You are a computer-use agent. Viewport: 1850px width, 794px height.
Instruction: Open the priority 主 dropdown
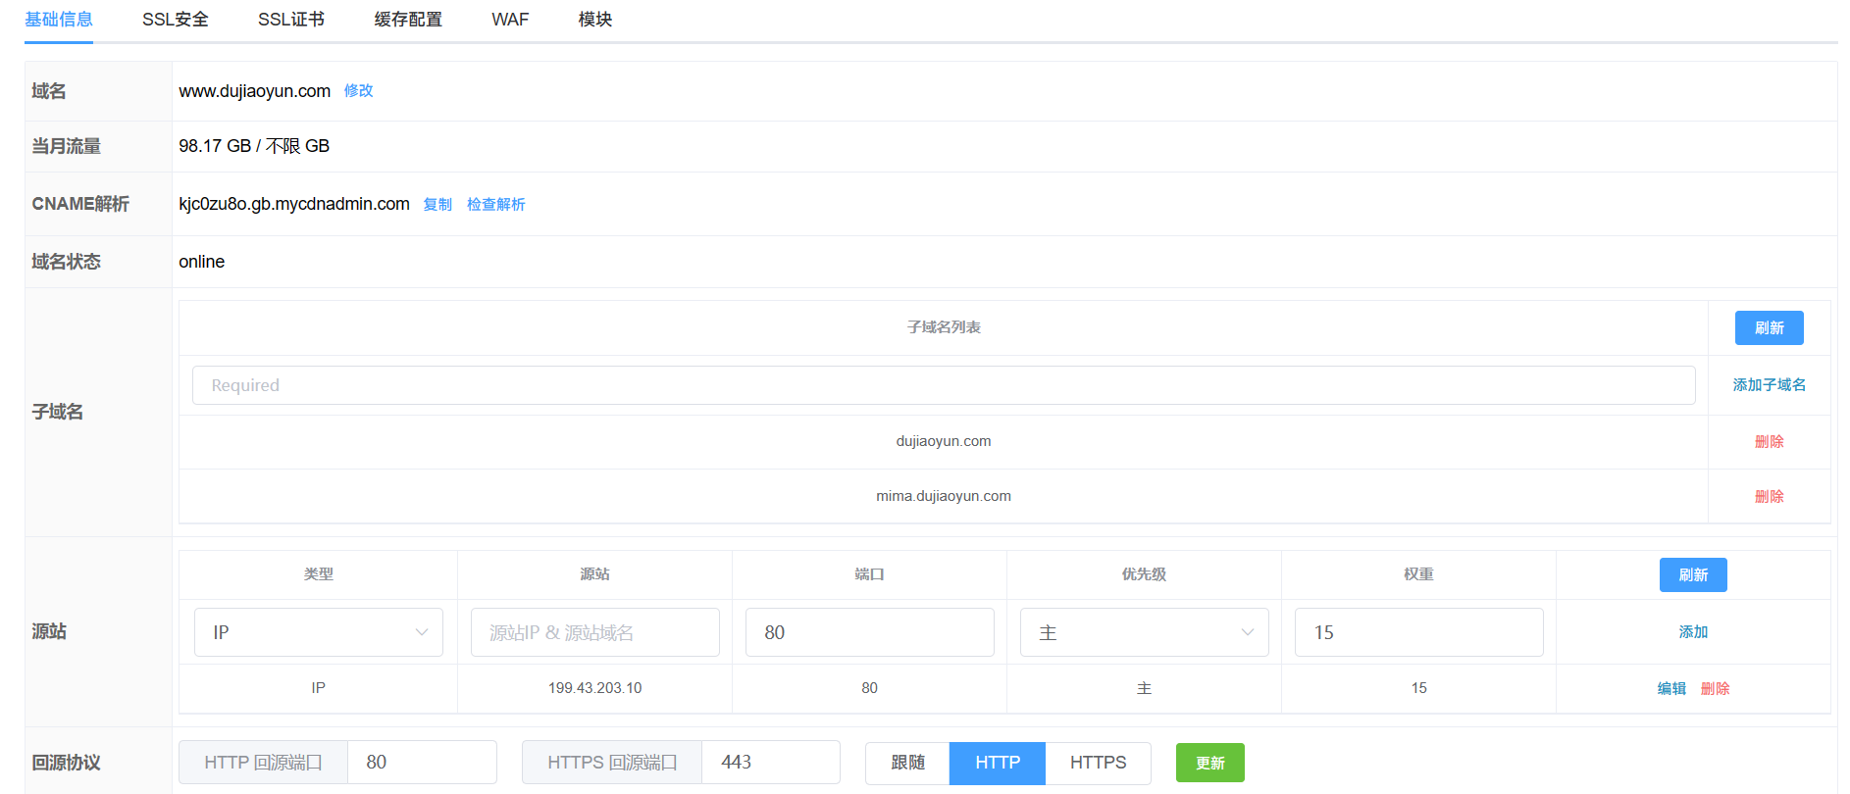click(x=1145, y=632)
